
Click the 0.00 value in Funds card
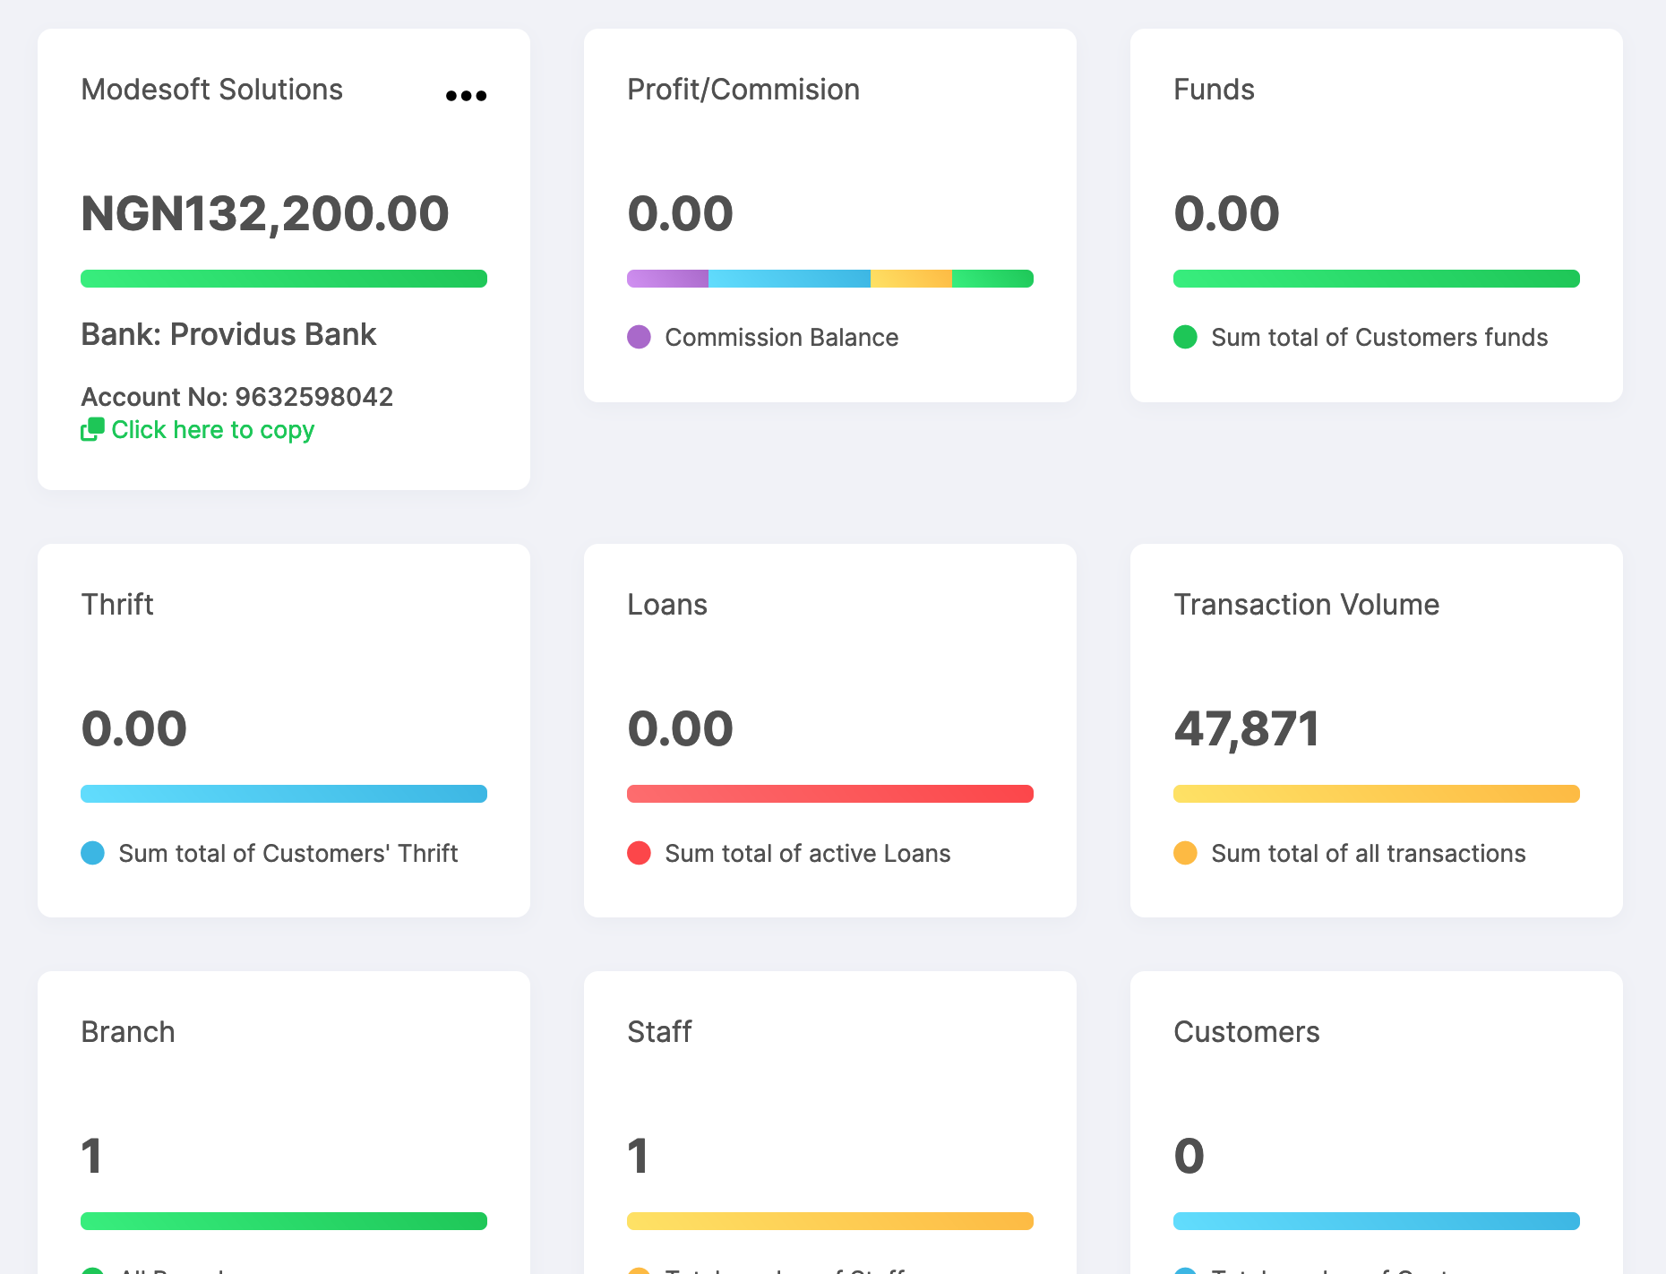click(x=1227, y=214)
